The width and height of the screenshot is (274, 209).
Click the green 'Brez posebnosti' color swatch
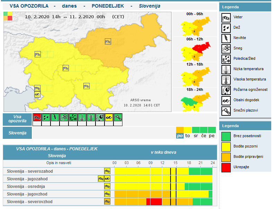[226, 136]
